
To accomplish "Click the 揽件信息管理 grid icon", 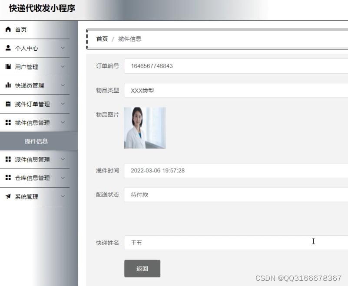I will (7, 123).
